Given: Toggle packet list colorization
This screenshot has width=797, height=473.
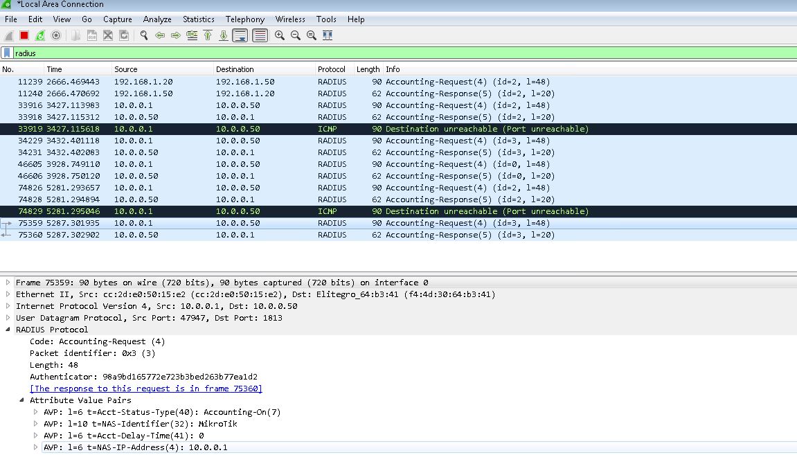Looking at the screenshot, I should pyautogui.click(x=260, y=35).
